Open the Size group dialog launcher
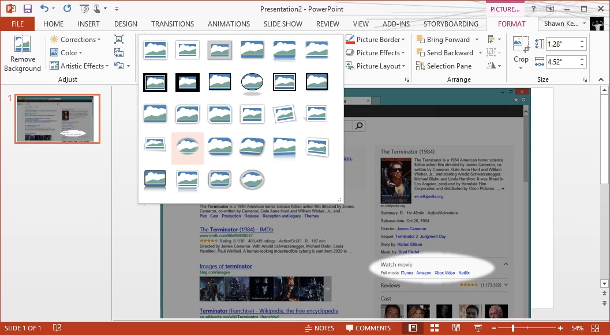 pos(585,79)
